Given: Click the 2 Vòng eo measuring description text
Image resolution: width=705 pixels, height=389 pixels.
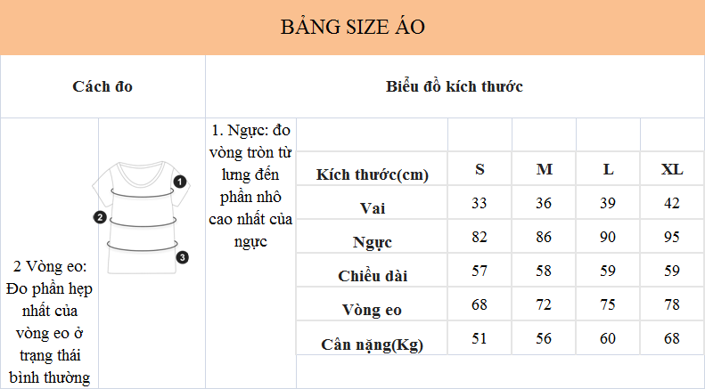Looking at the screenshot, I should tap(53, 322).
